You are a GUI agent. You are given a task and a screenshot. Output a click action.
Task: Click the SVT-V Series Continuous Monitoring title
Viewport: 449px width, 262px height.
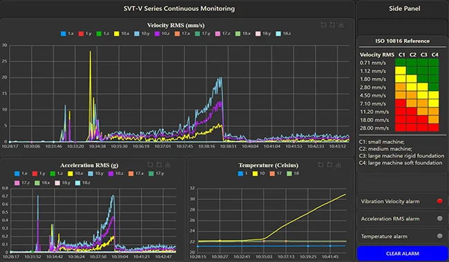tap(179, 8)
